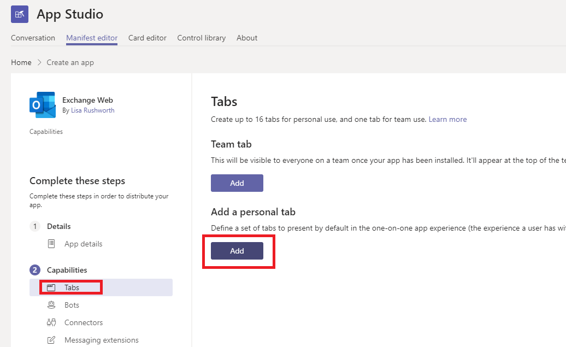Click the small Capabilities label under the app icon
Screen dimensions: 566x347
tap(46, 132)
